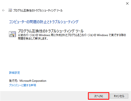Open the 詳細設定 link

[14, 73]
